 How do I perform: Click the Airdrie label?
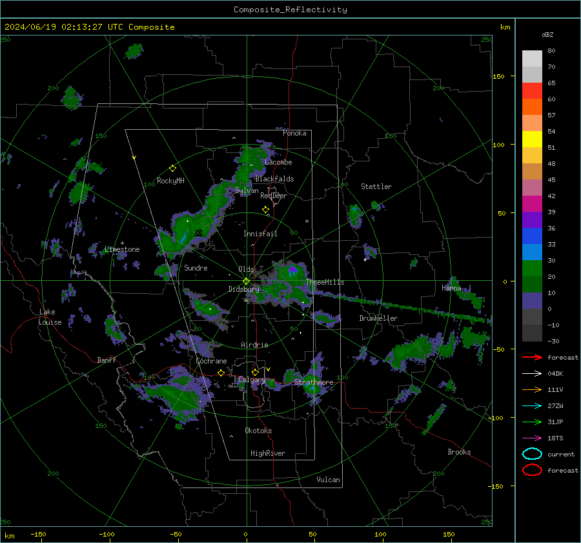point(254,345)
